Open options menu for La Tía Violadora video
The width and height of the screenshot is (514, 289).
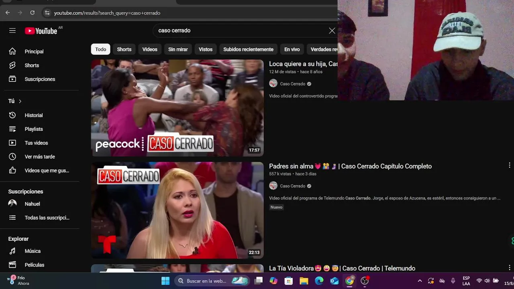click(509, 268)
